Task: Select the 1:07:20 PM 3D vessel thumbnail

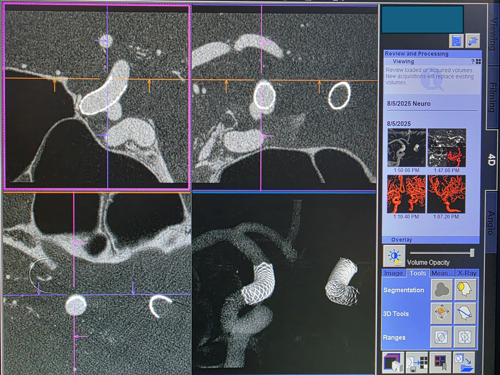Action: pos(447,194)
